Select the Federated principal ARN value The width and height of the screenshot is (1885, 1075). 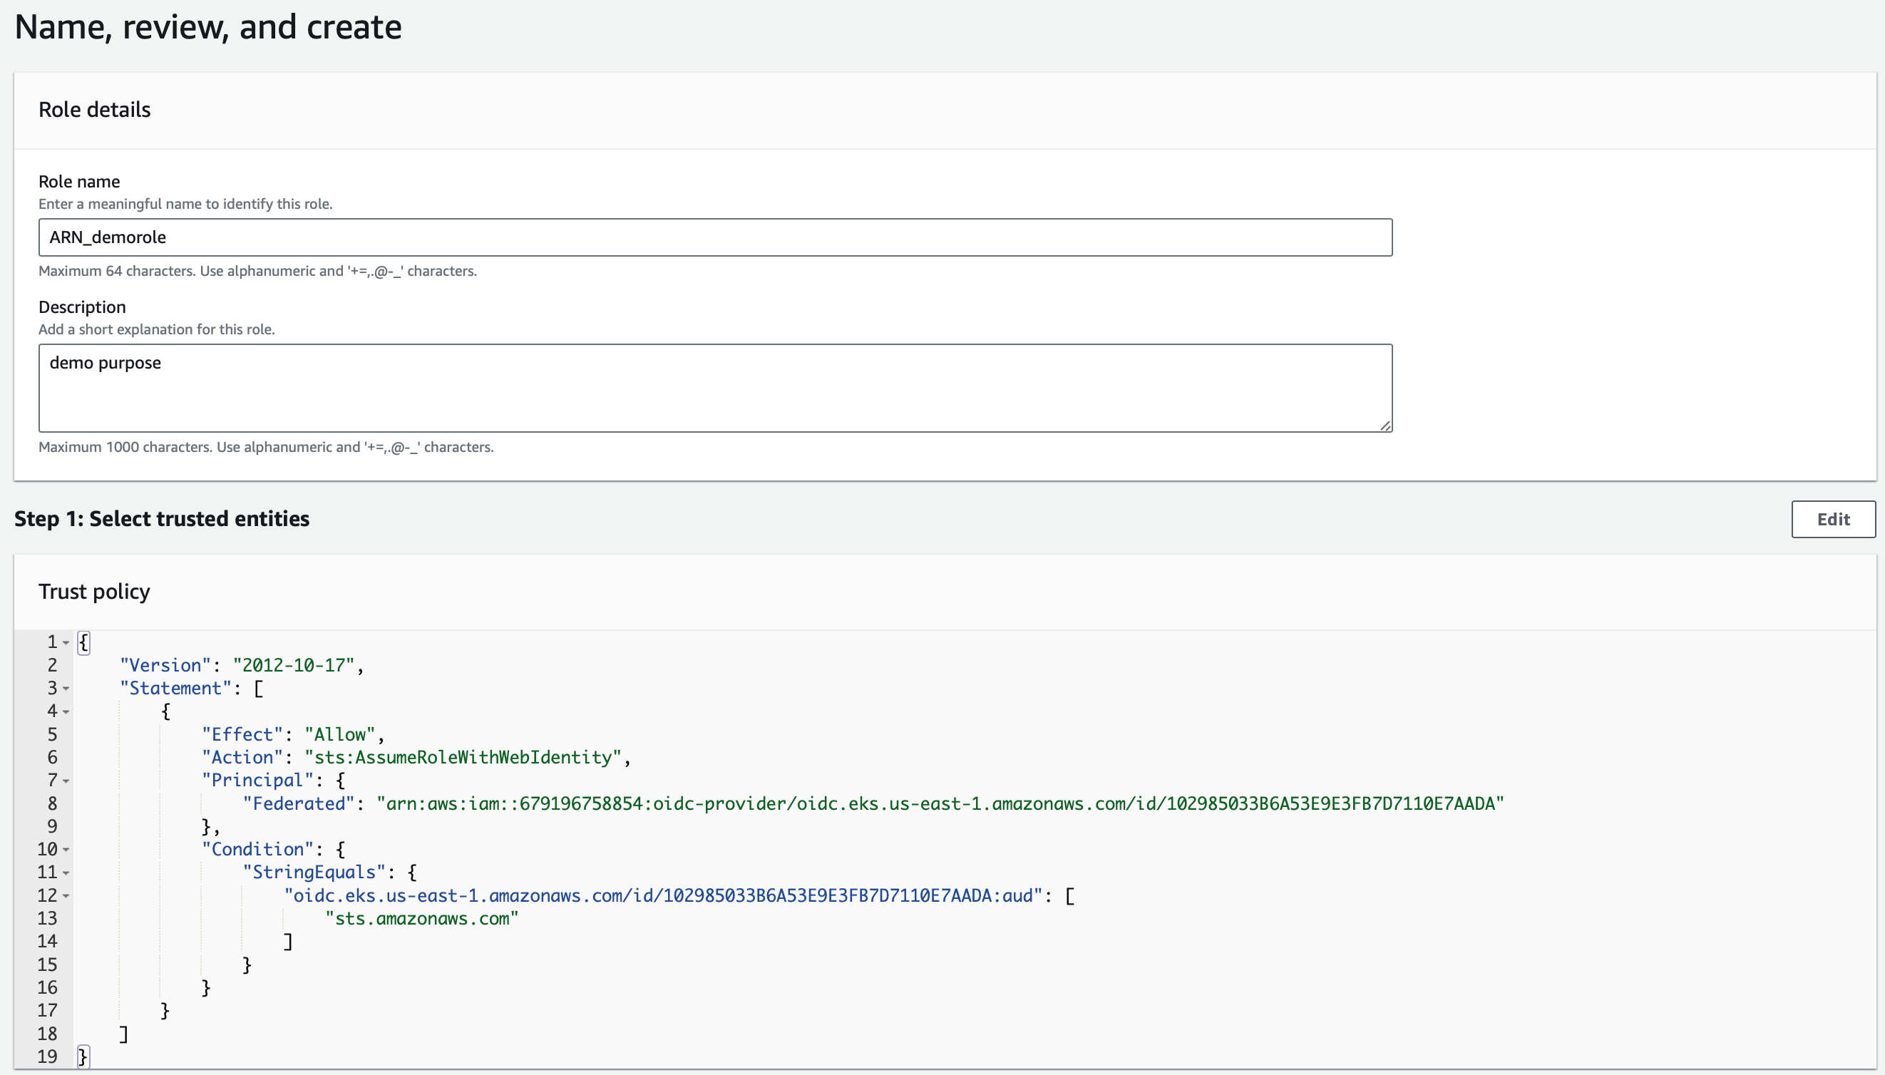pyautogui.click(x=941, y=803)
